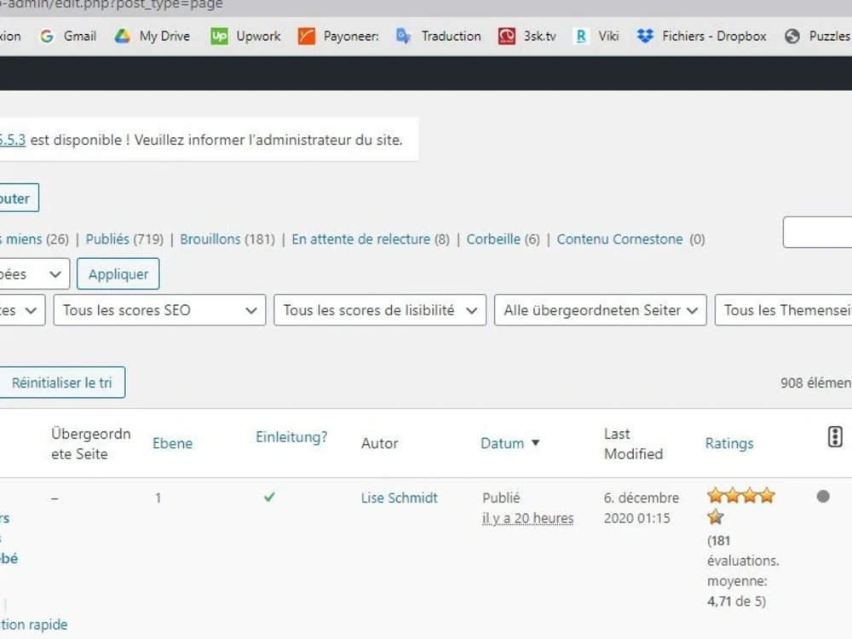The image size is (852, 639).
Task: Click the 'Publié' status text
Action: [x=501, y=498]
